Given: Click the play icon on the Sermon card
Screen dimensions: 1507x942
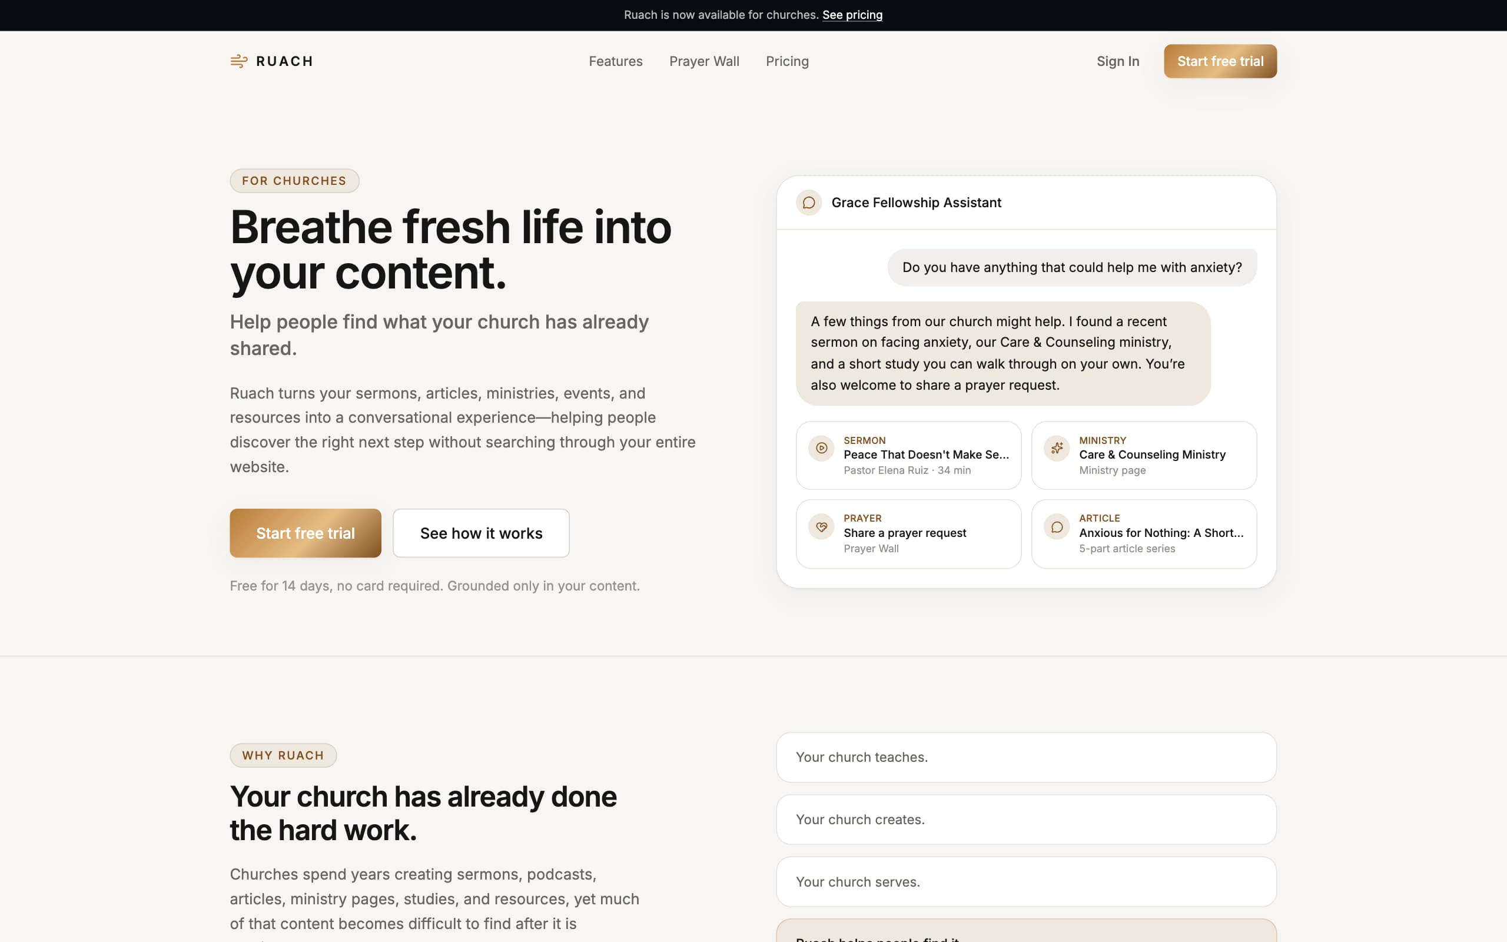Looking at the screenshot, I should coord(821,448).
